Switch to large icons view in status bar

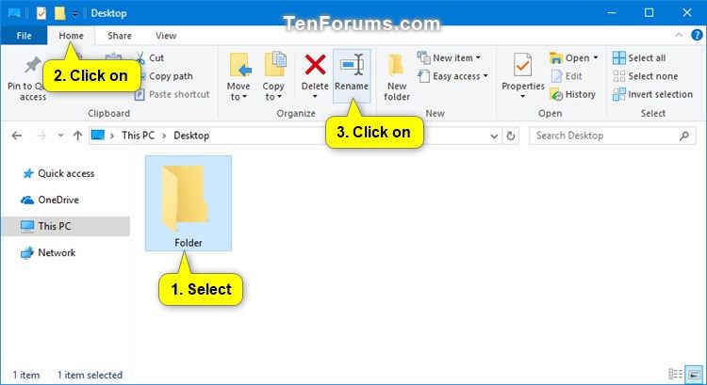(x=694, y=374)
